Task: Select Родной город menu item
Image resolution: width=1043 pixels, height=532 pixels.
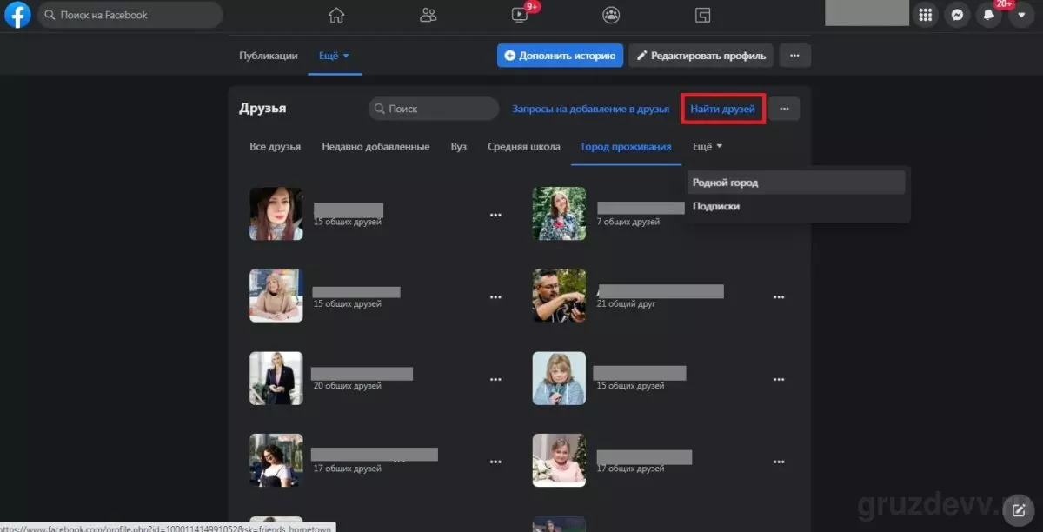Action: coord(796,183)
